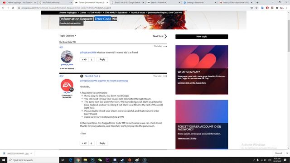Reload the page with the refresh icon
Viewport: 290px width, 163px height.
coord(13,8)
